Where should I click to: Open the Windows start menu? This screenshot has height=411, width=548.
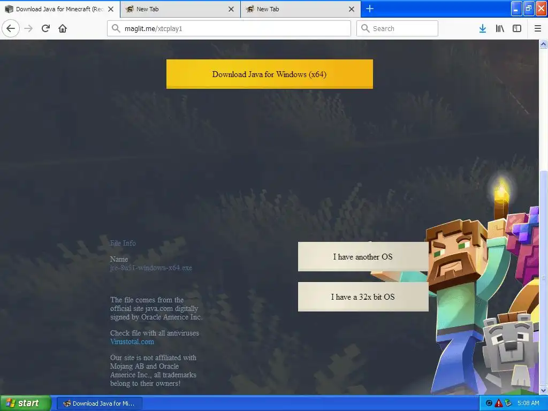pyautogui.click(x=25, y=404)
